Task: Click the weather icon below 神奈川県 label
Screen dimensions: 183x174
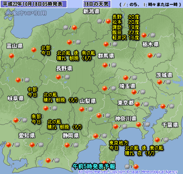Action: (x=120, y=126)
